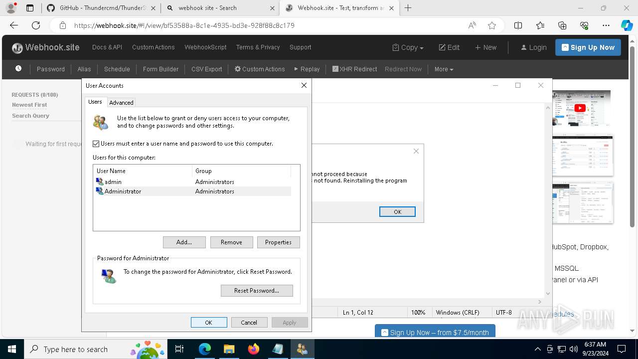Toggle the XHR Redirect checkbox

pyautogui.click(x=335, y=69)
